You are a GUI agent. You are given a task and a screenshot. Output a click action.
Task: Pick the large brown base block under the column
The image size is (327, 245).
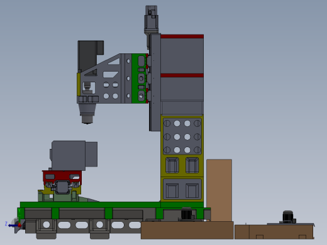click(187, 230)
